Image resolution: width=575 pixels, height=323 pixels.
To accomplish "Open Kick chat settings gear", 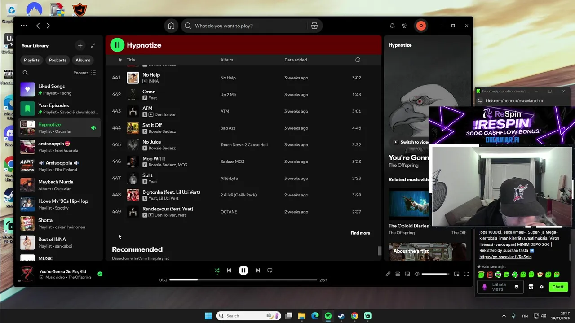I will pyautogui.click(x=542, y=287).
